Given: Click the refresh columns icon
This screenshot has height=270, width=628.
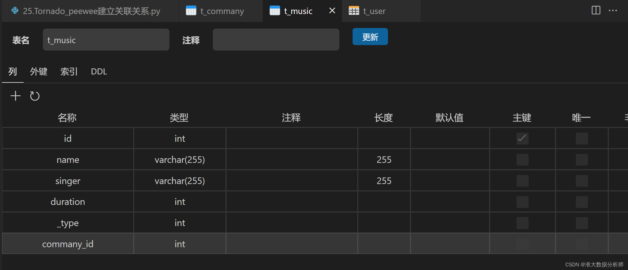Looking at the screenshot, I should [x=35, y=96].
